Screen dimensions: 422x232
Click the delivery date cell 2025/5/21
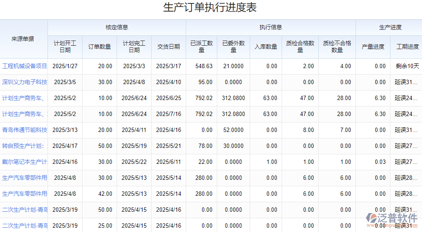169,146
